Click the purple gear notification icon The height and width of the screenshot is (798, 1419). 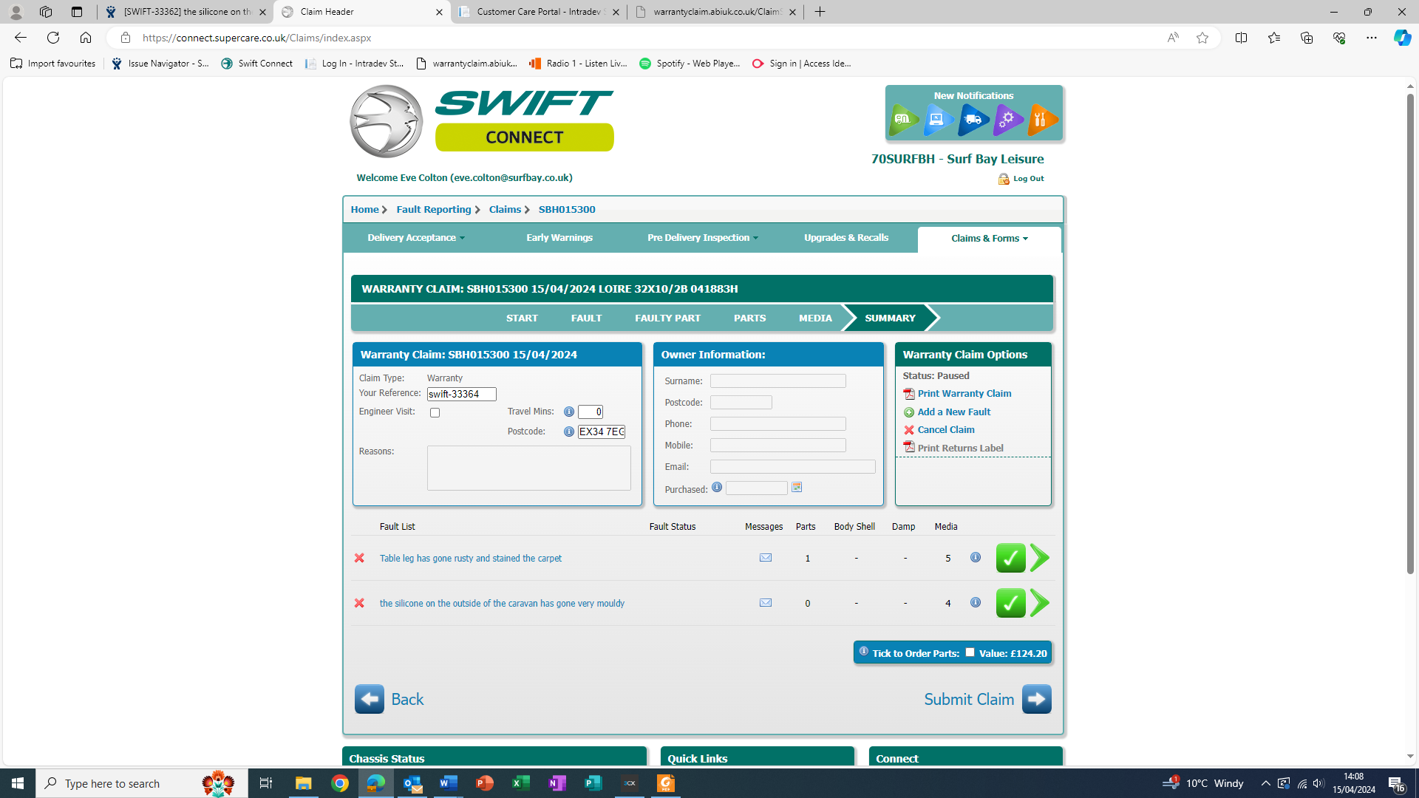[x=1008, y=120]
